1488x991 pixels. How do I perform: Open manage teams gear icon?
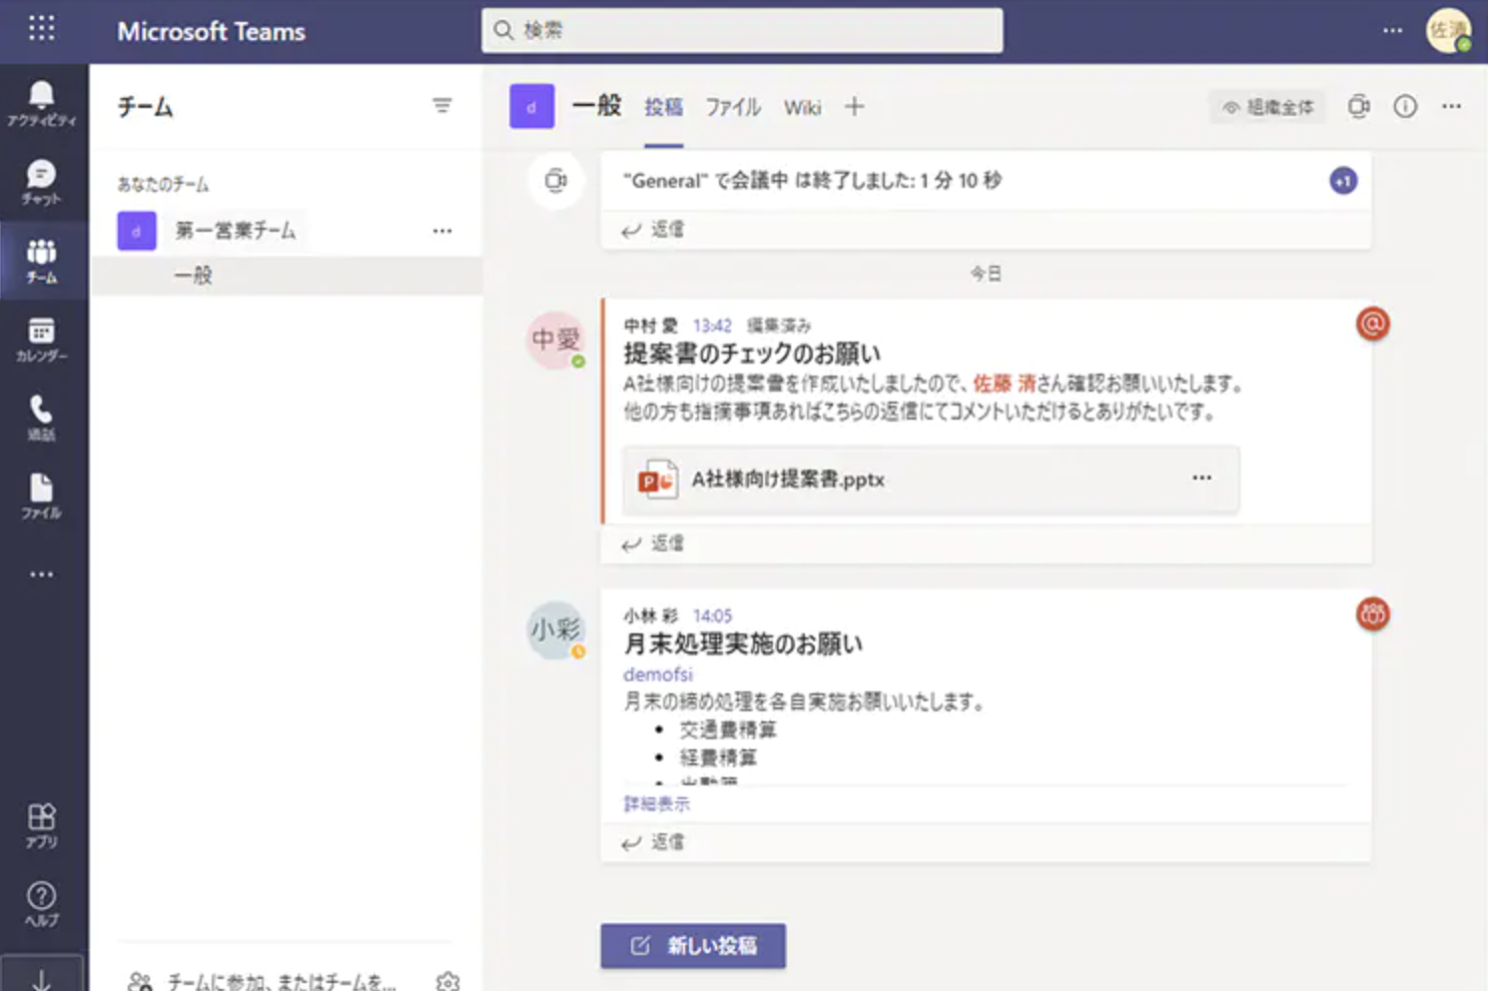click(x=448, y=981)
